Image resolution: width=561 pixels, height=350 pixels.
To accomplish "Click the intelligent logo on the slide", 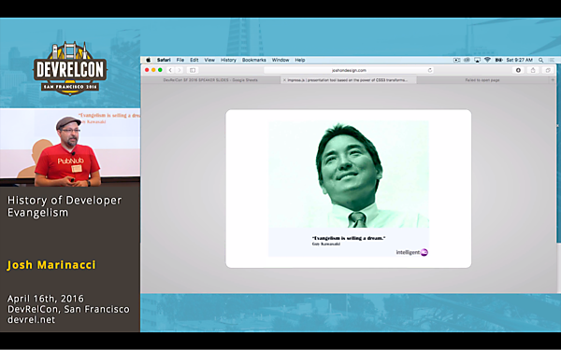I will pyautogui.click(x=411, y=252).
